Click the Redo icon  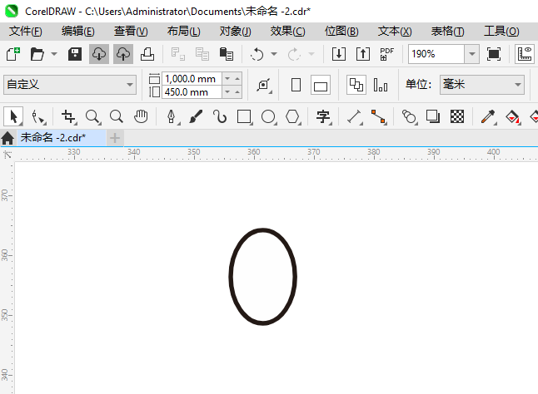[x=294, y=54]
